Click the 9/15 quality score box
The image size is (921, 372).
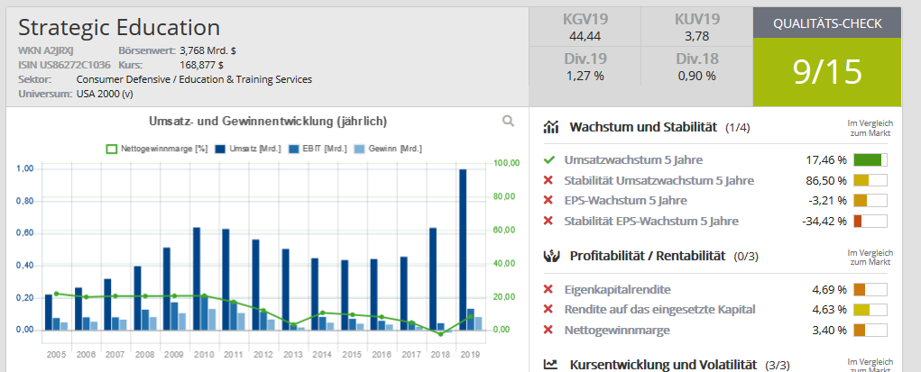coord(827,72)
